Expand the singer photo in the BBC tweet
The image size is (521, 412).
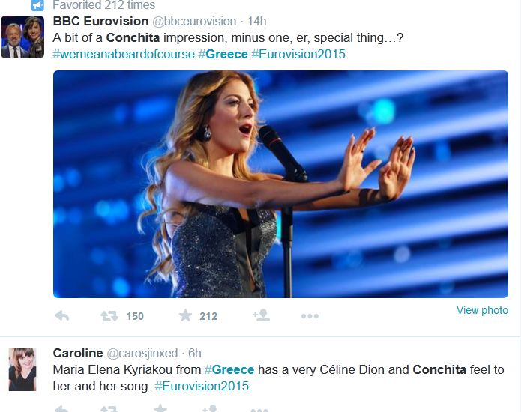click(x=280, y=184)
